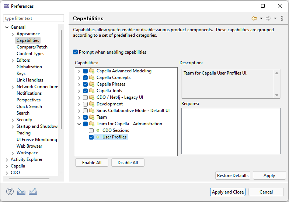
Task: Click the Development category folder icon
Action: 92,104
